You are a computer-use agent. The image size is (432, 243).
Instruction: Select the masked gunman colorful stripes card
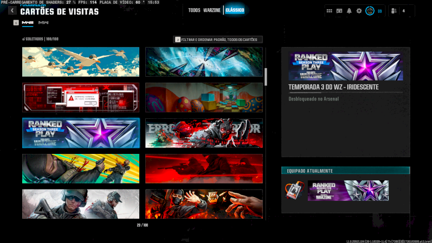point(80,168)
